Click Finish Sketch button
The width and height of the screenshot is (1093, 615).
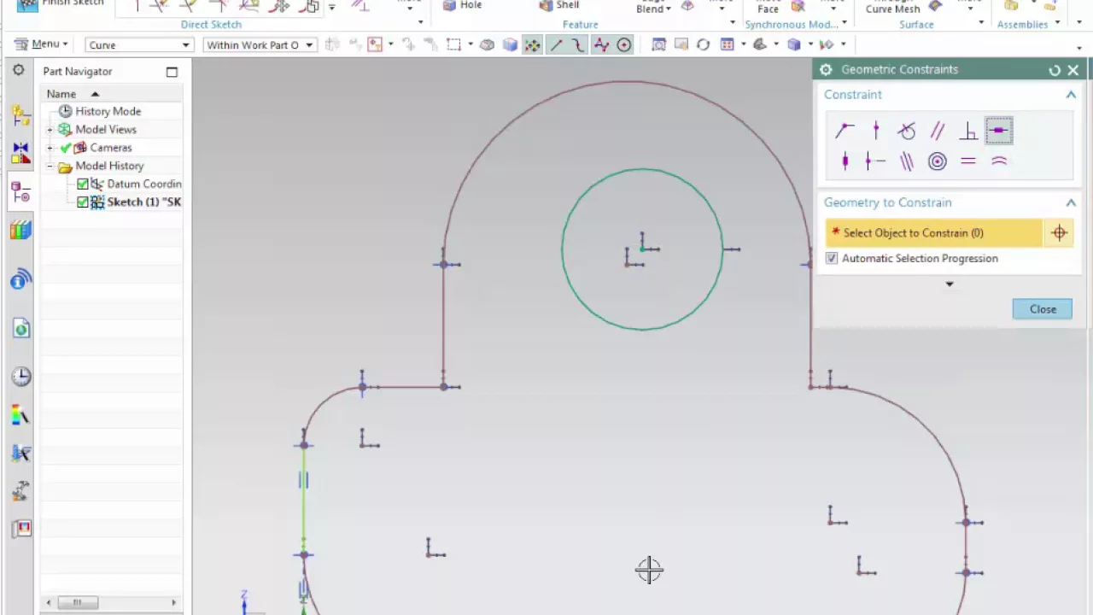tap(62, 5)
